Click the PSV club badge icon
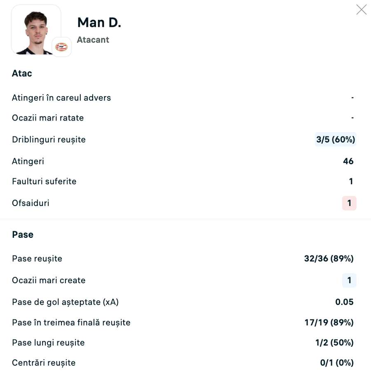This screenshot has height=379, width=371. pyautogui.click(x=61, y=47)
